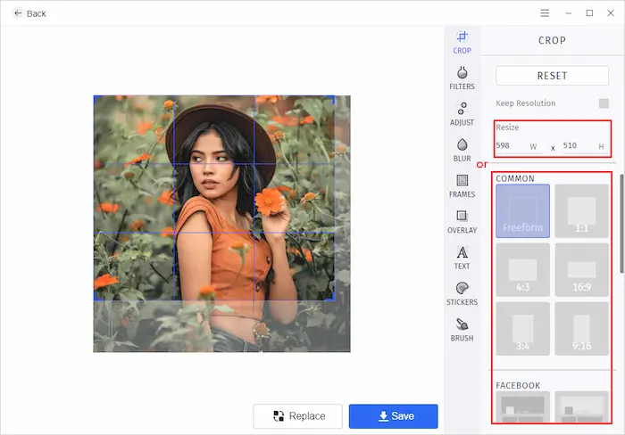The width and height of the screenshot is (625, 435).
Task: Click the bottom-left crop corner handle
Action: 95,299
